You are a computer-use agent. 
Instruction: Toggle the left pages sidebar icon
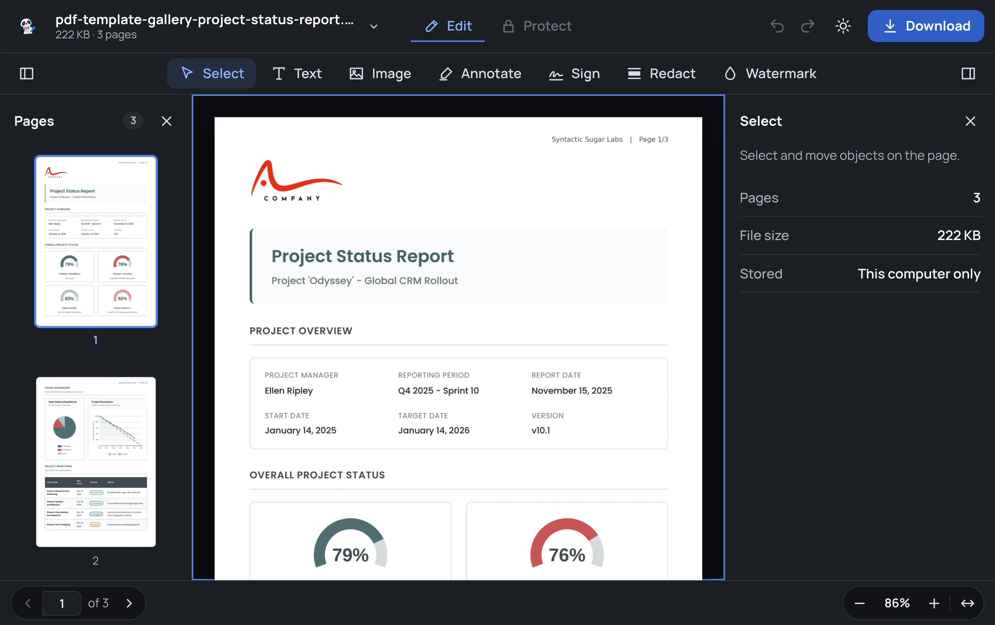26,74
